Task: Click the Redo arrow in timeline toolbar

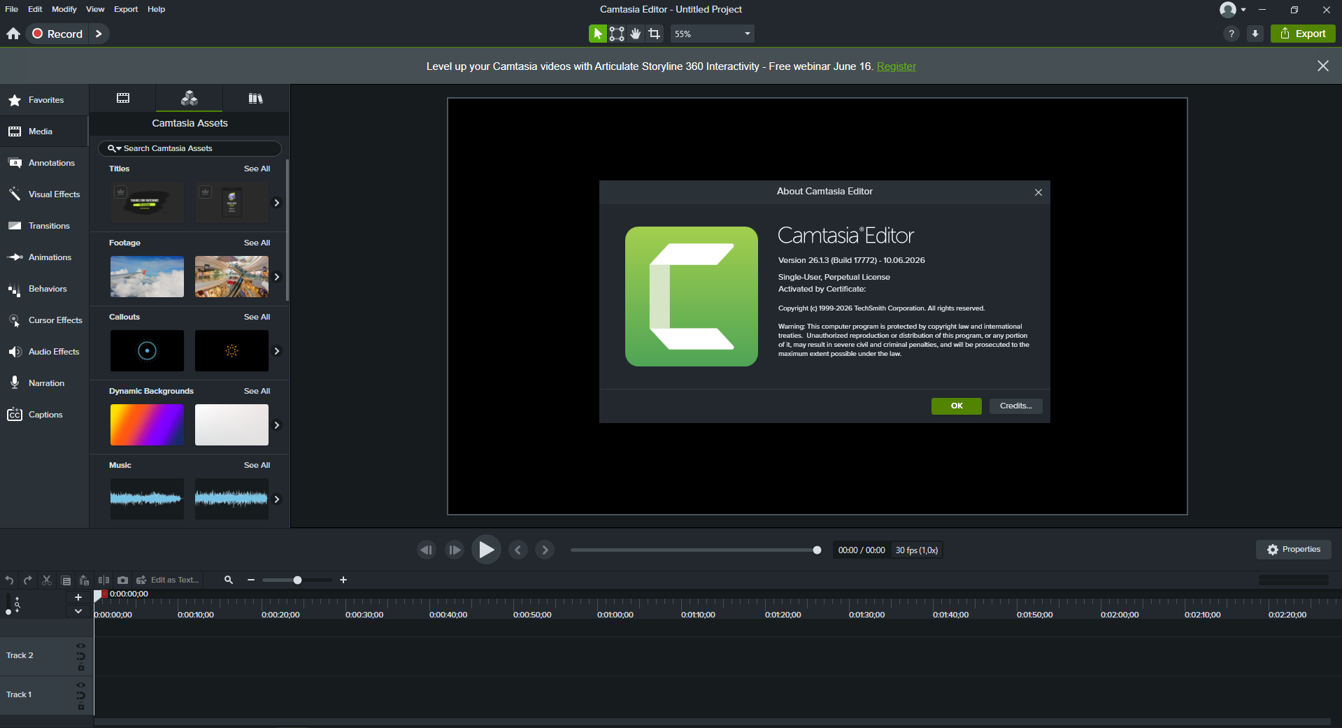Action: click(28, 580)
